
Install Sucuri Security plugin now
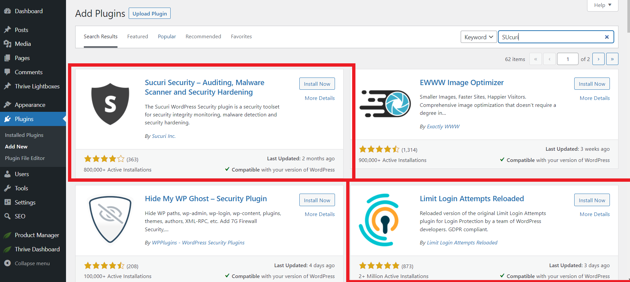[x=317, y=84]
